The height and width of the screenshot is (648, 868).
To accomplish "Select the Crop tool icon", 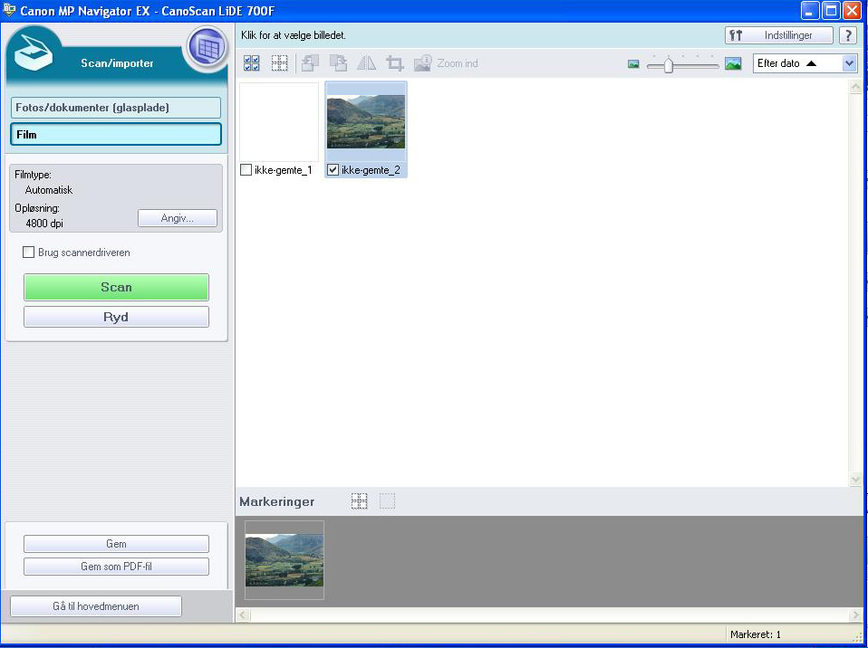I will pos(395,63).
